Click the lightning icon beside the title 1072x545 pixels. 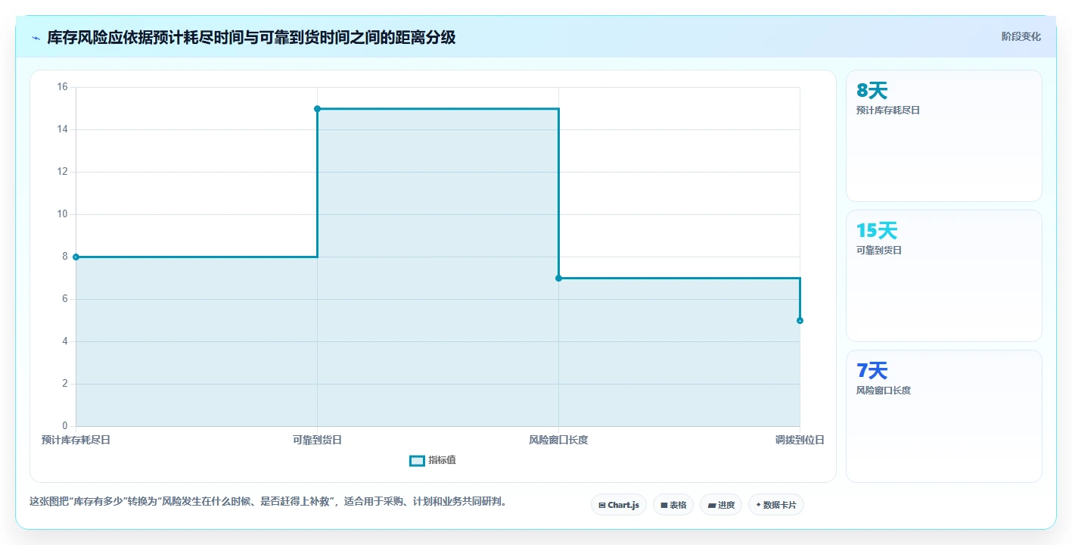36,38
